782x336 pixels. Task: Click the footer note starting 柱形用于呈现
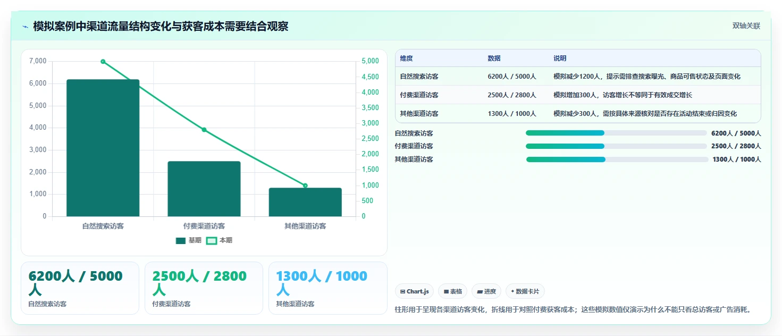[574, 309]
